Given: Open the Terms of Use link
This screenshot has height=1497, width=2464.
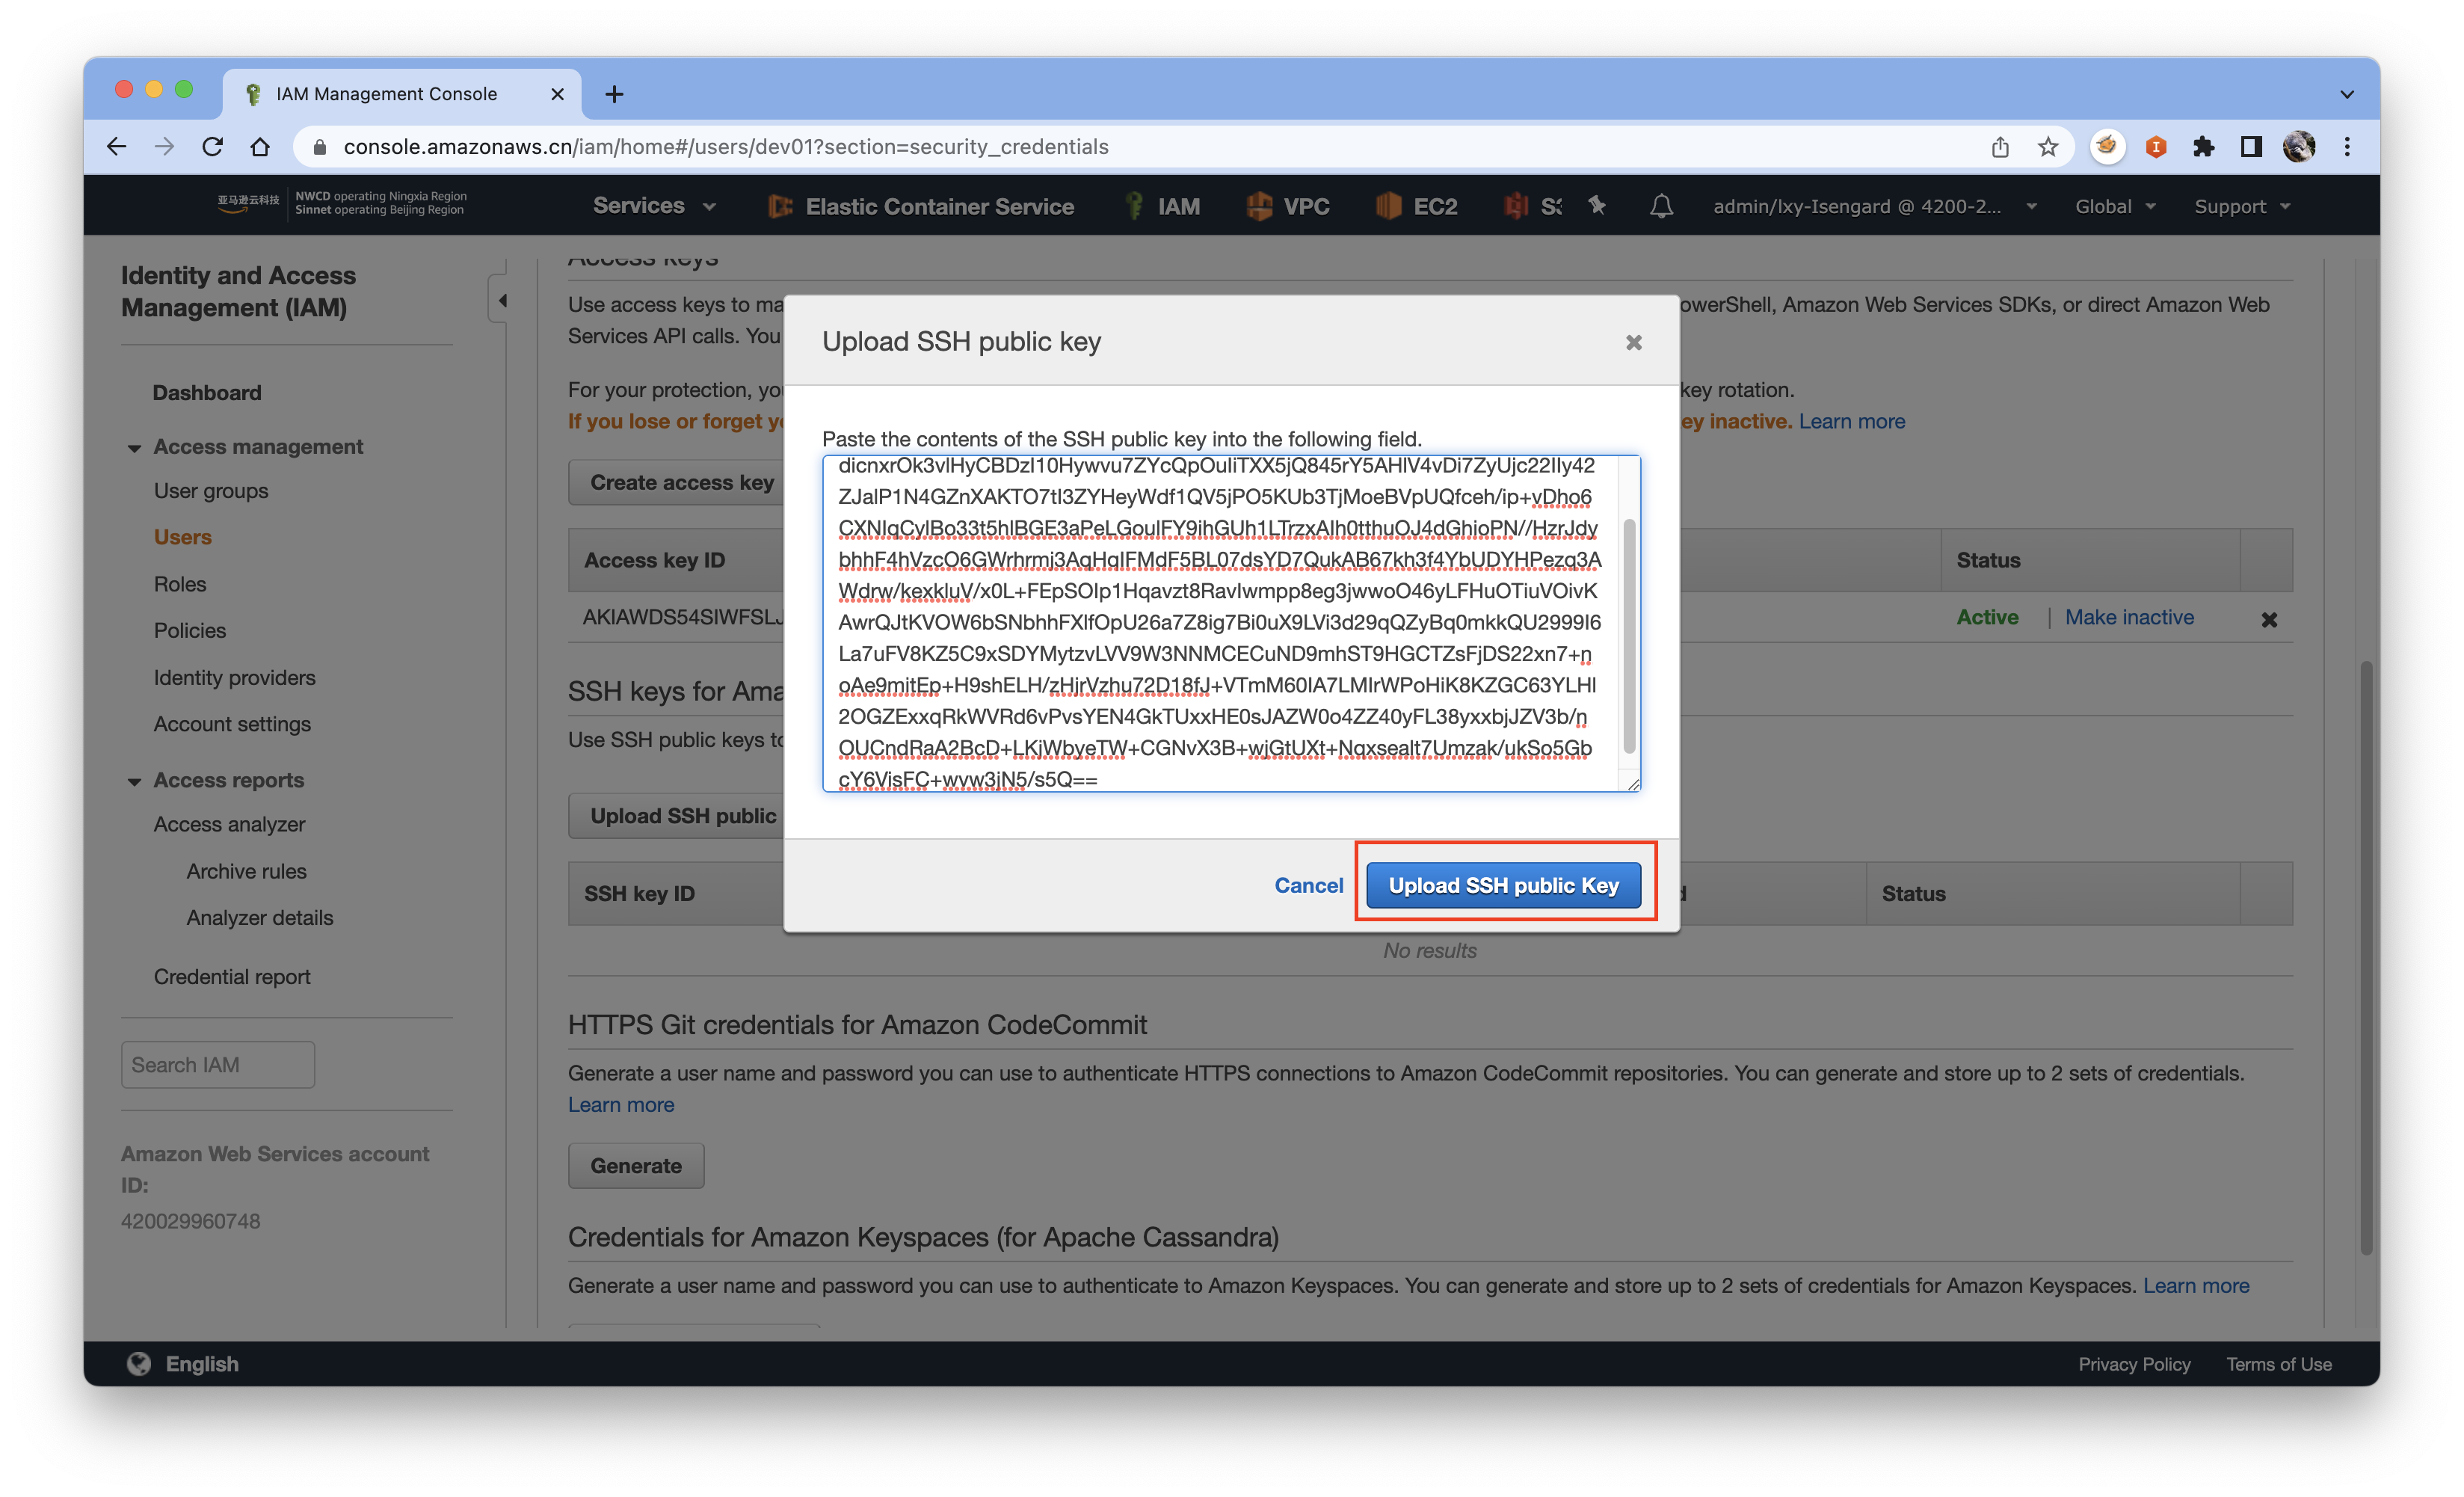Looking at the screenshot, I should pyautogui.click(x=2278, y=1364).
